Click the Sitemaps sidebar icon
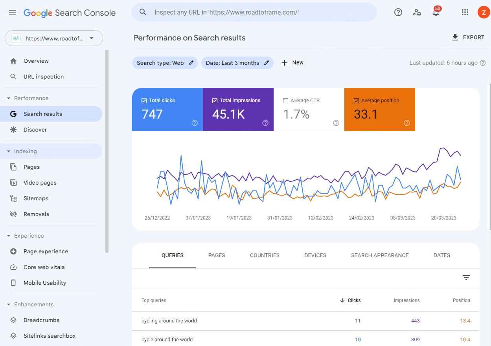This screenshot has height=346, width=491. pyautogui.click(x=13, y=198)
